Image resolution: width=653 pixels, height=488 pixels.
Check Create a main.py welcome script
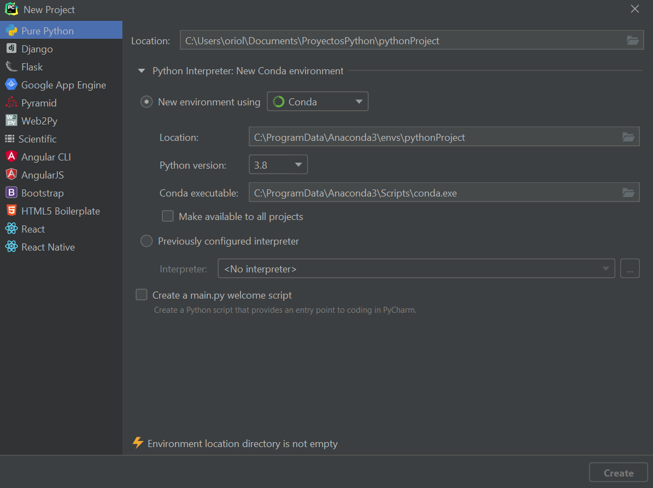tap(142, 295)
